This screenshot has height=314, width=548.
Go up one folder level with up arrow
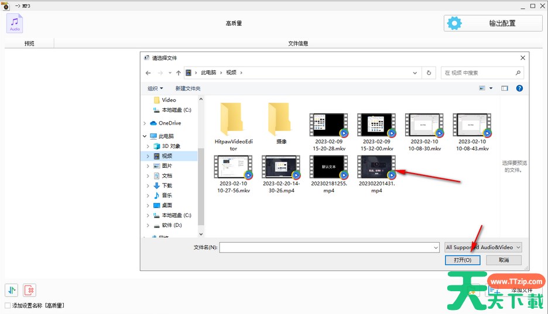pyautogui.click(x=178, y=73)
